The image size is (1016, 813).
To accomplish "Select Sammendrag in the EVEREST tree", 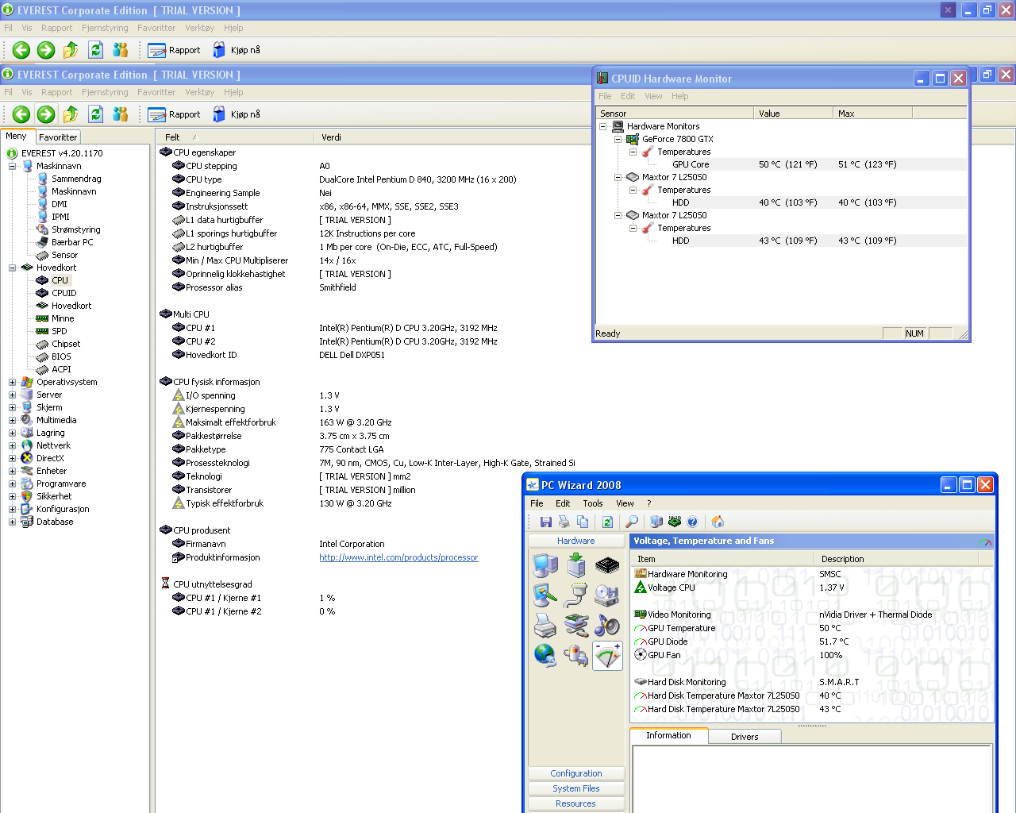I will [x=76, y=179].
